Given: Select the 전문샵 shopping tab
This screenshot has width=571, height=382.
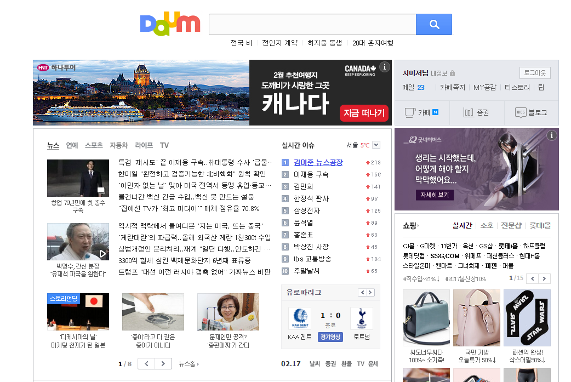Looking at the screenshot, I should (511, 225).
